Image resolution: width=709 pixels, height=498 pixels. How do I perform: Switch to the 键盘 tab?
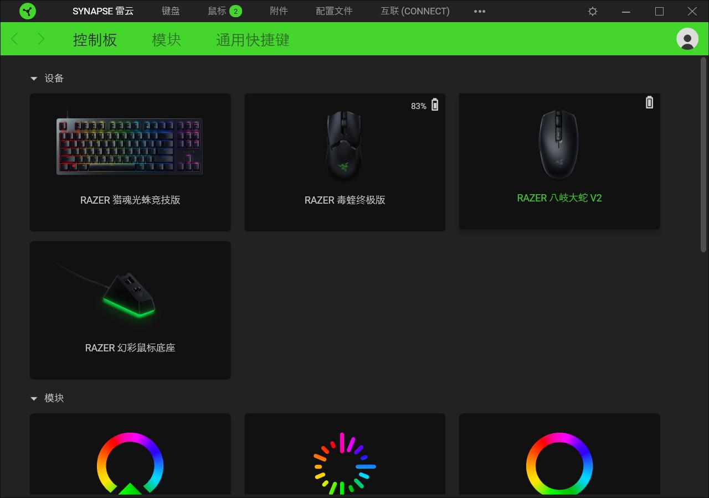tap(171, 11)
